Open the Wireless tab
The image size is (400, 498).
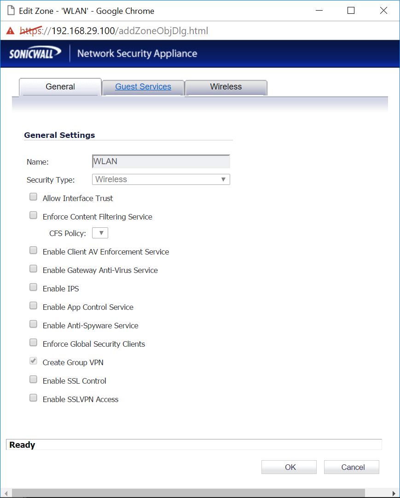226,87
